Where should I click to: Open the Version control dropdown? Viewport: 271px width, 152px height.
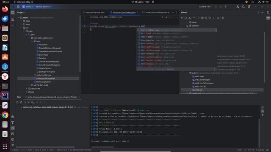point(43,7)
